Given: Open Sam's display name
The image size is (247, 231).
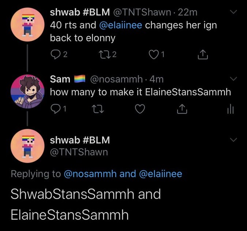Looking at the screenshot, I should click(x=60, y=79).
